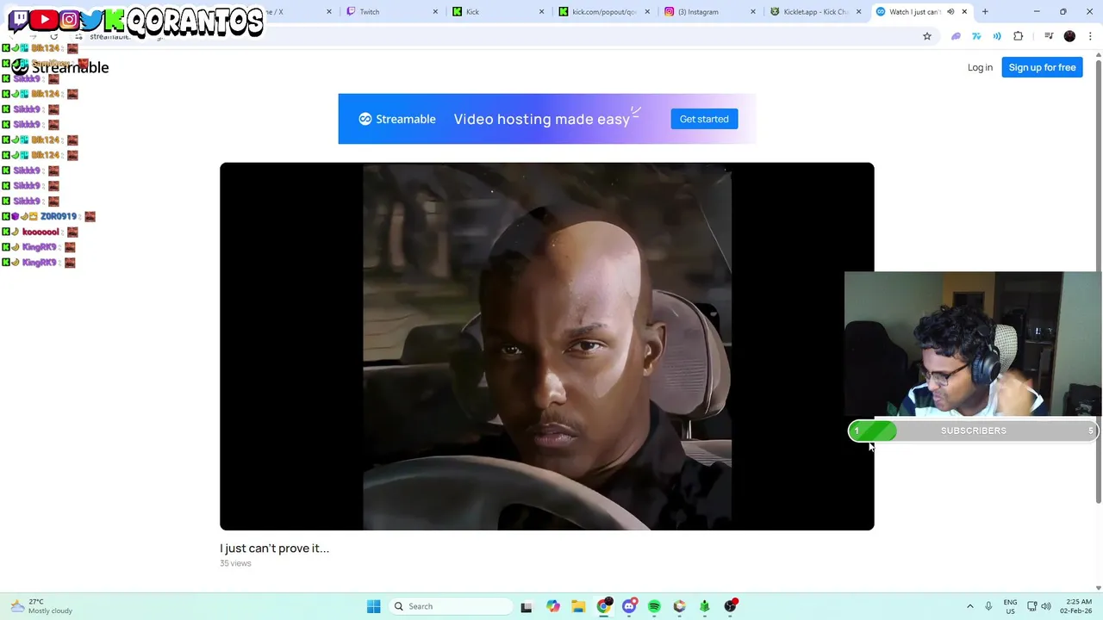The width and height of the screenshot is (1103, 620).
Task: Close the Kicklet.app tab
Action: (x=858, y=12)
